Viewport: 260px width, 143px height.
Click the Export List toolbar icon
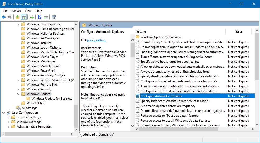point(31,17)
